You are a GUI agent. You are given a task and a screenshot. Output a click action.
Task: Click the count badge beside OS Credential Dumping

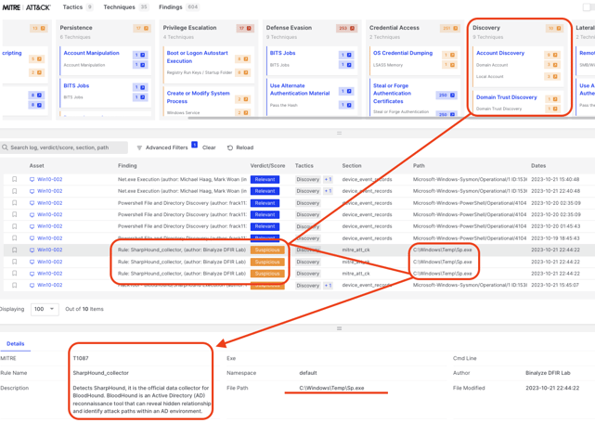[449, 55]
